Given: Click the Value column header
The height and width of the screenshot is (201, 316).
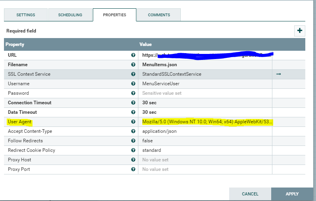Looking at the screenshot, I should coord(146,44).
